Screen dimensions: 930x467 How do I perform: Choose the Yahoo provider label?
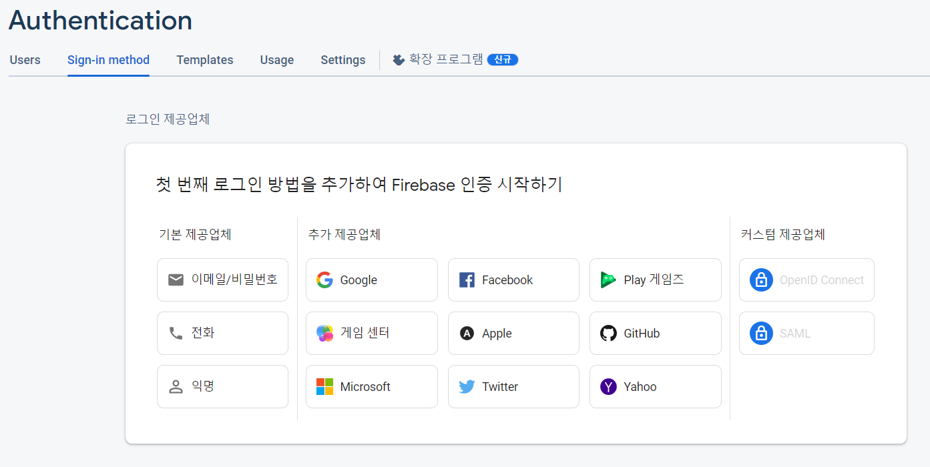coord(640,387)
